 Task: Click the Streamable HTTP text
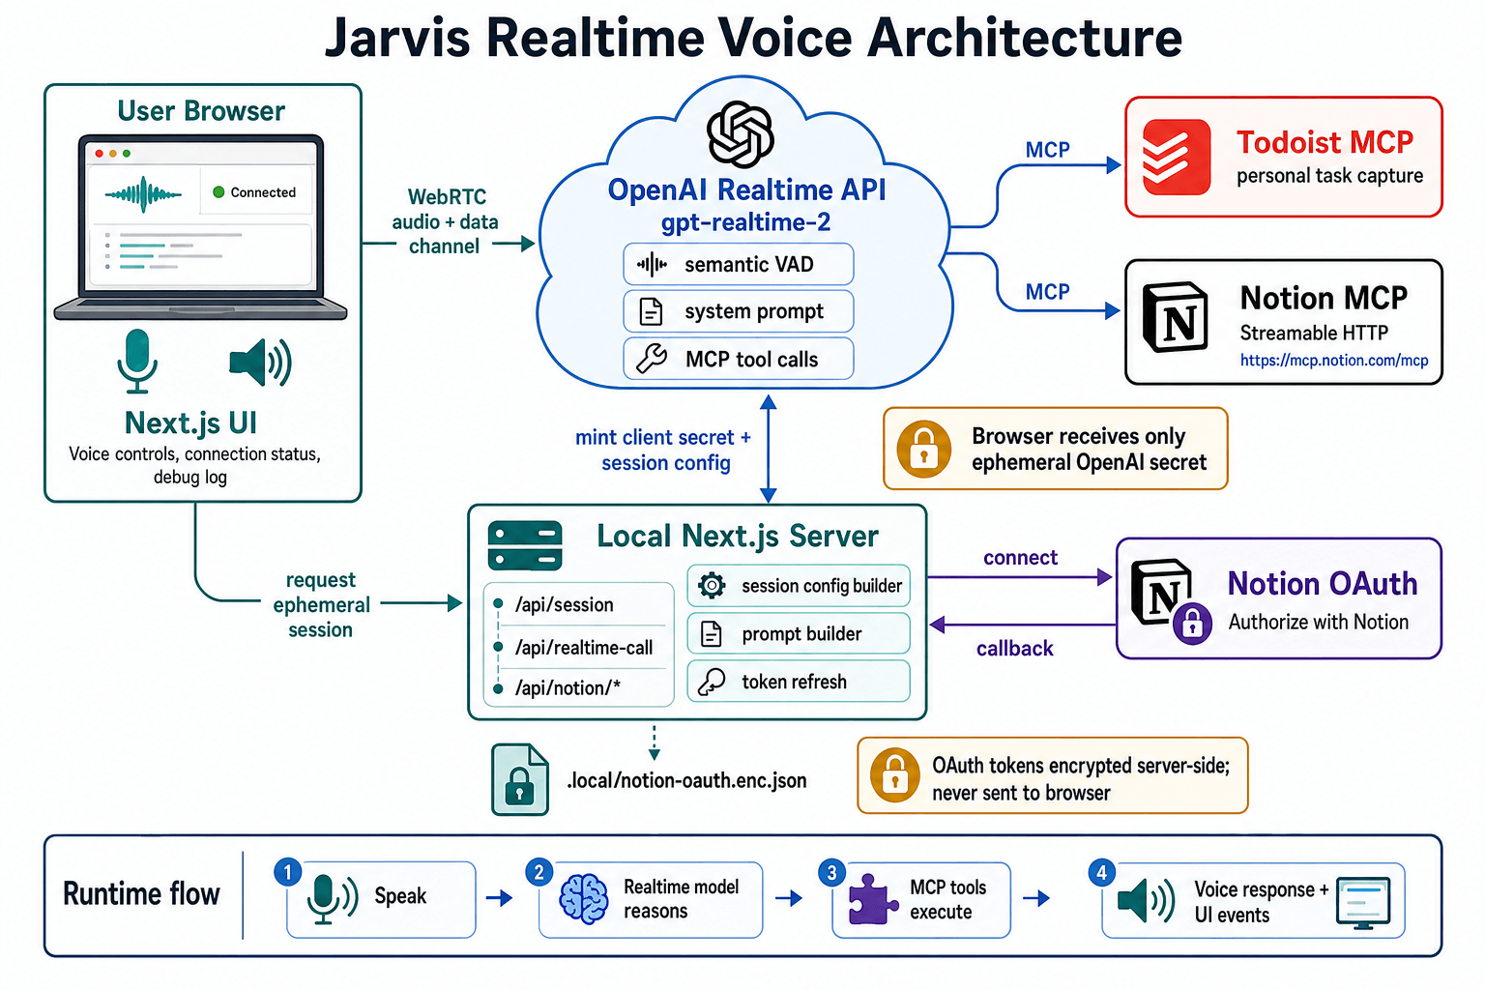pos(1314,333)
